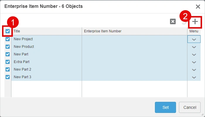The image size is (205, 117).
Task: Uncheck the Extra Part row checkbox
Action: click(8, 62)
